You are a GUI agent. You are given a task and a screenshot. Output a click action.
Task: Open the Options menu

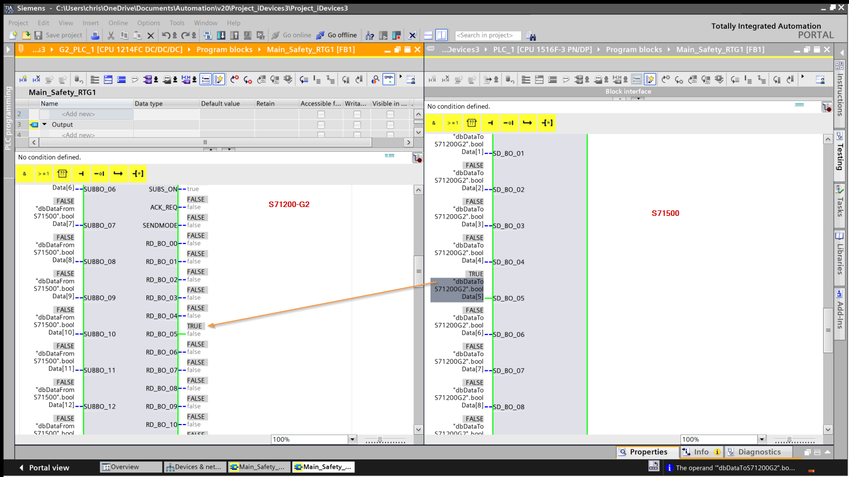click(x=149, y=23)
